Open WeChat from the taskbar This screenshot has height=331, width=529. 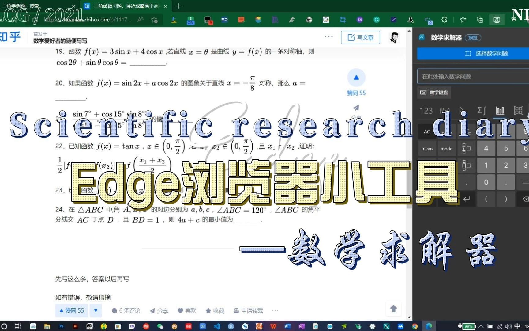[x=160, y=326]
